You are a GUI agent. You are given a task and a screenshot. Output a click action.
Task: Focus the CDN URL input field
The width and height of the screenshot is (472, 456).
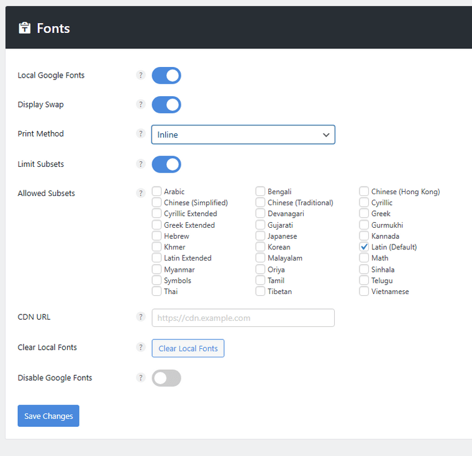point(243,318)
